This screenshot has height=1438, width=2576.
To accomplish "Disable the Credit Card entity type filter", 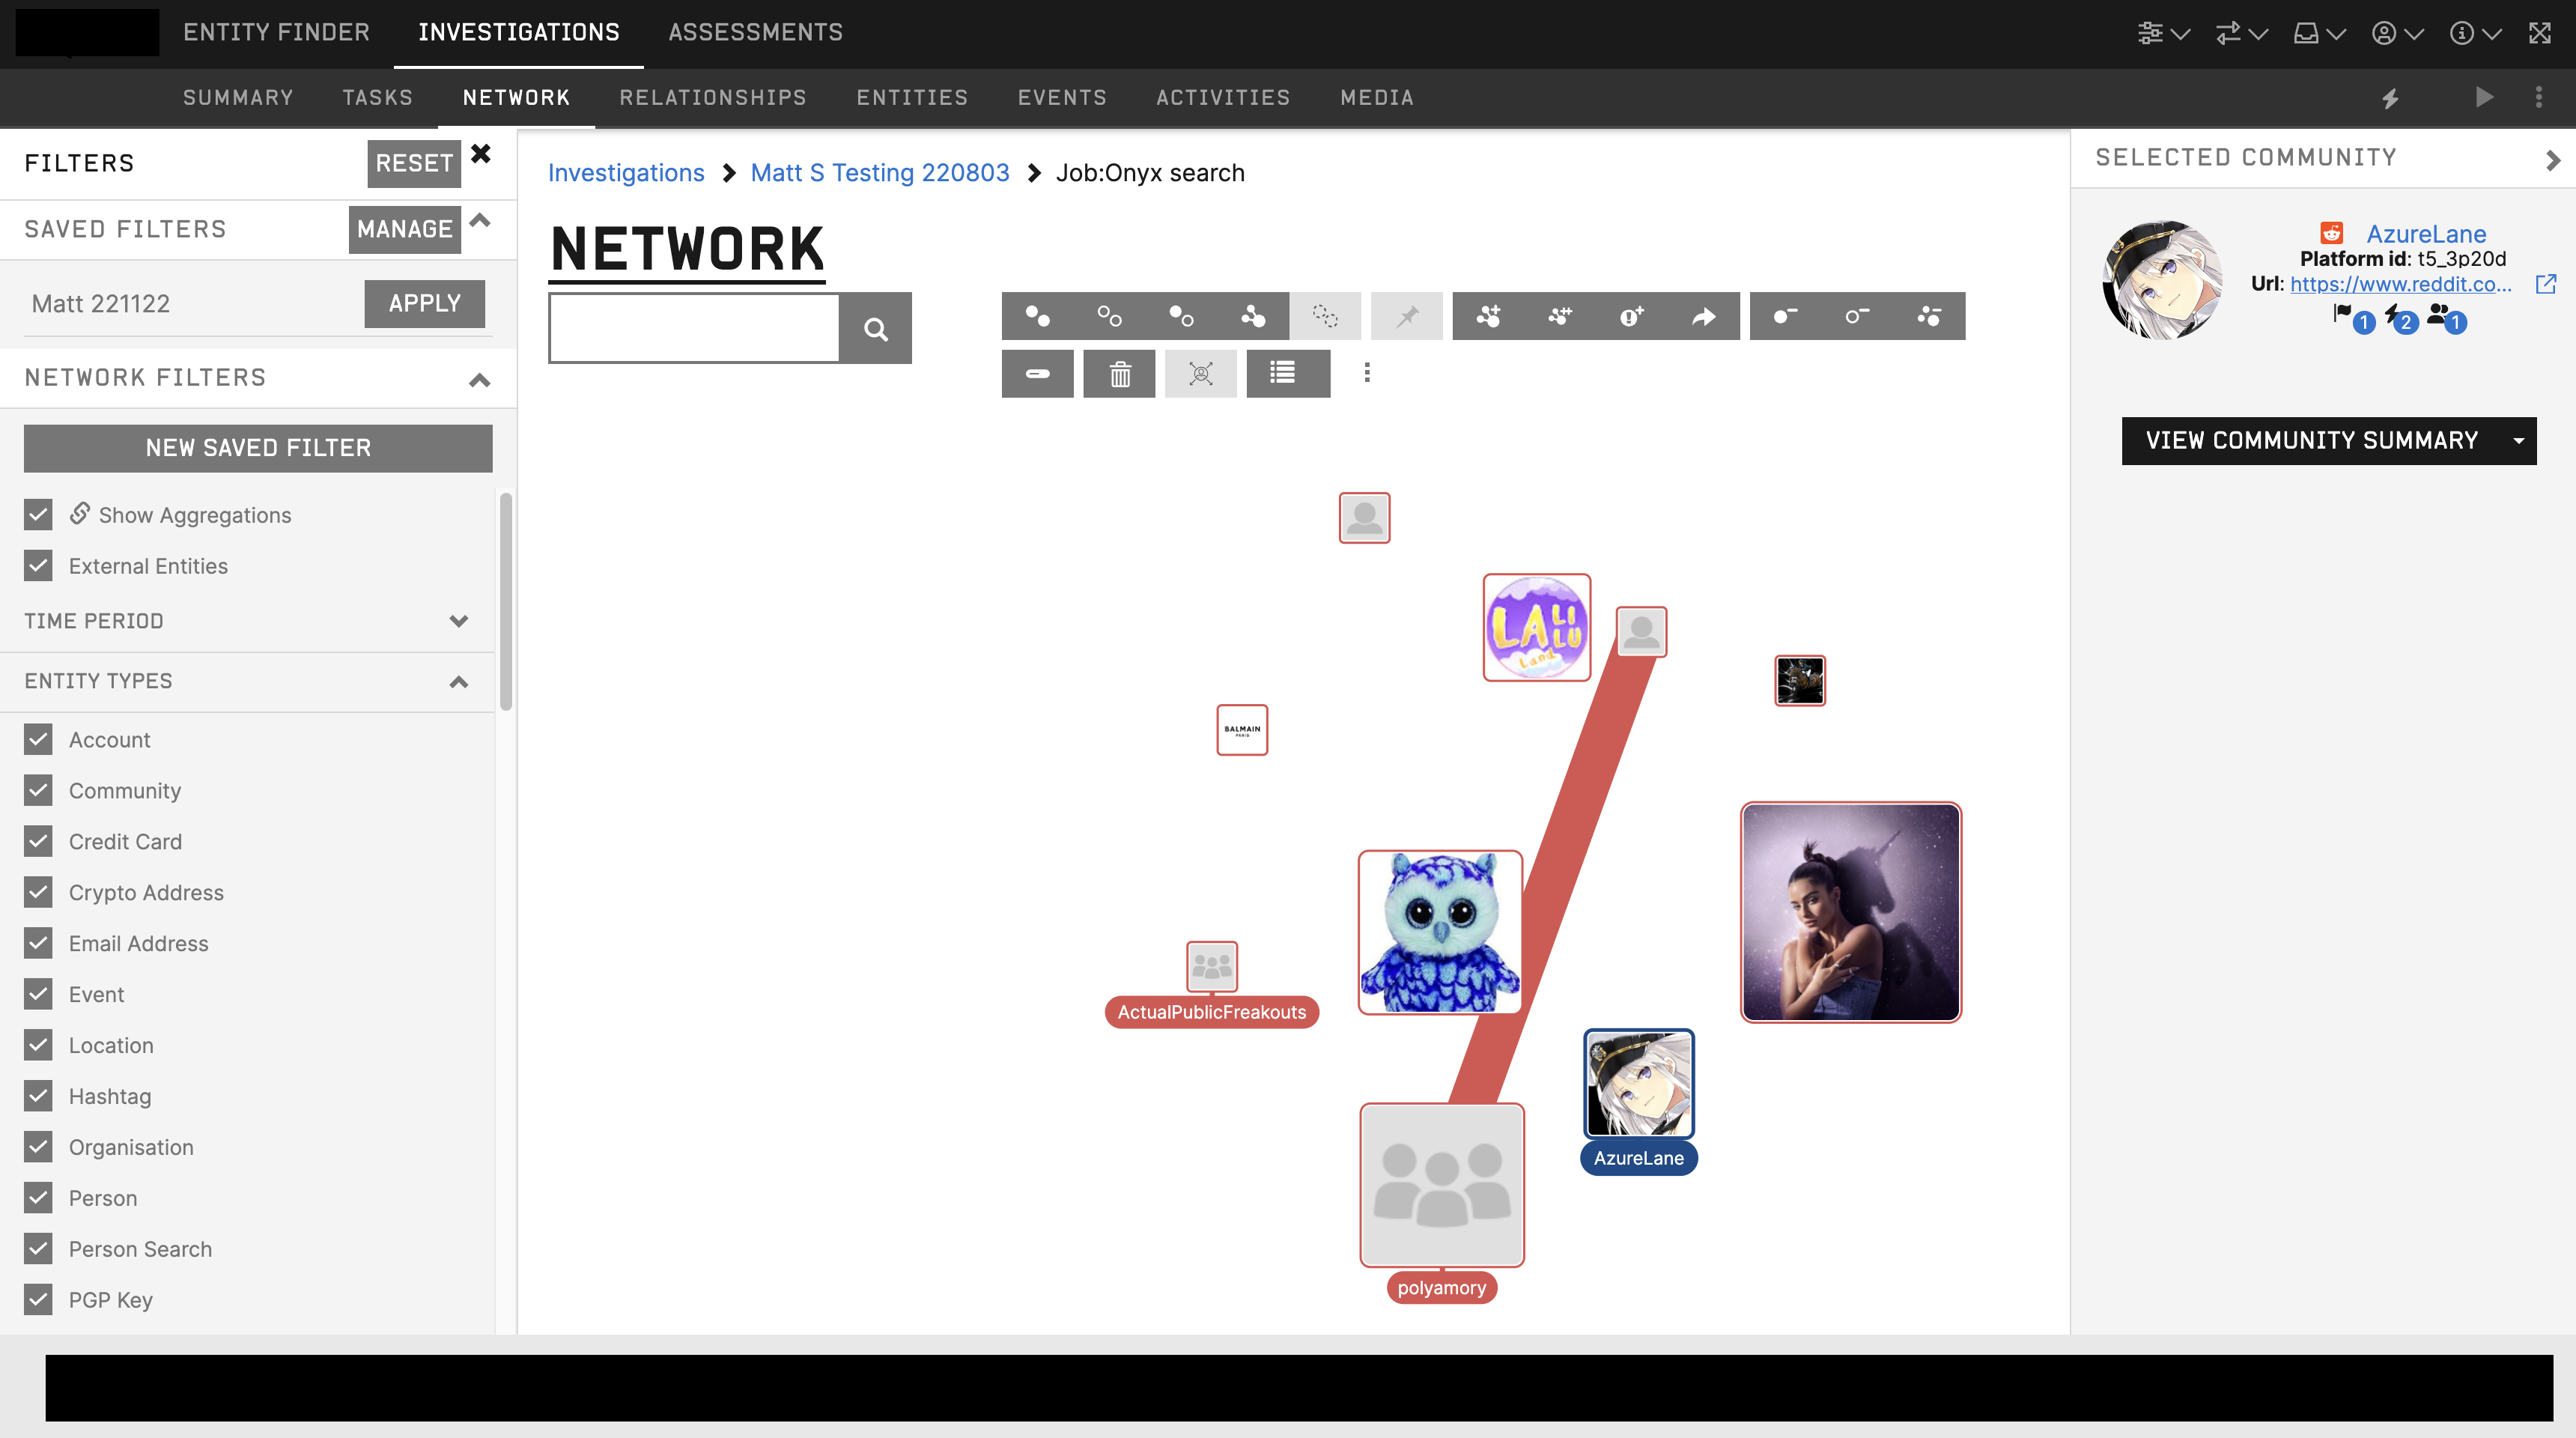I will 39,840.
